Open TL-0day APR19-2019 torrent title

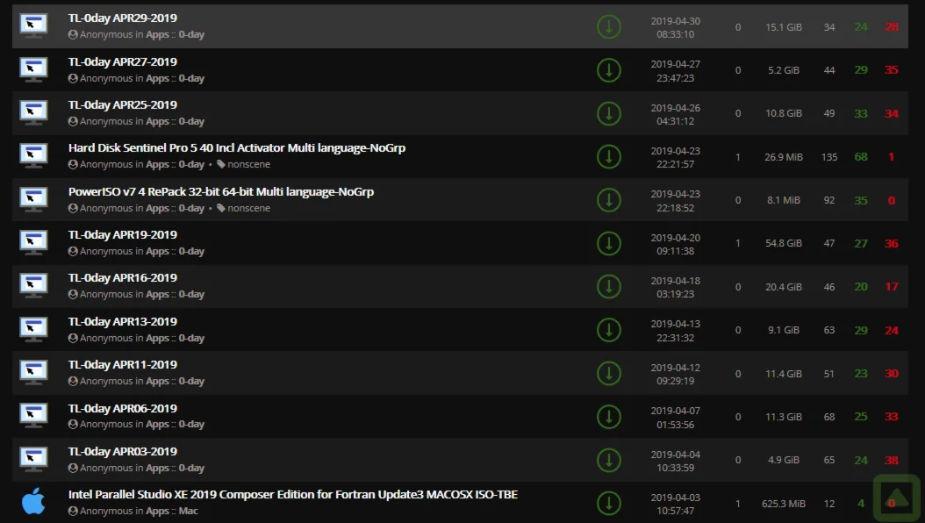pyautogui.click(x=123, y=234)
